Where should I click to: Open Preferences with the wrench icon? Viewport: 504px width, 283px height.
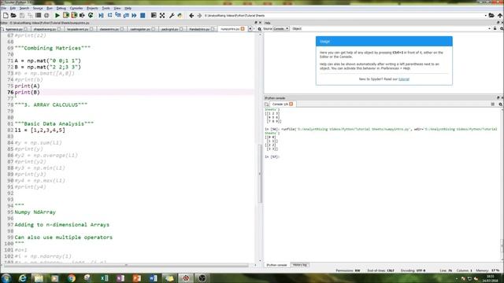(x=172, y=16)
